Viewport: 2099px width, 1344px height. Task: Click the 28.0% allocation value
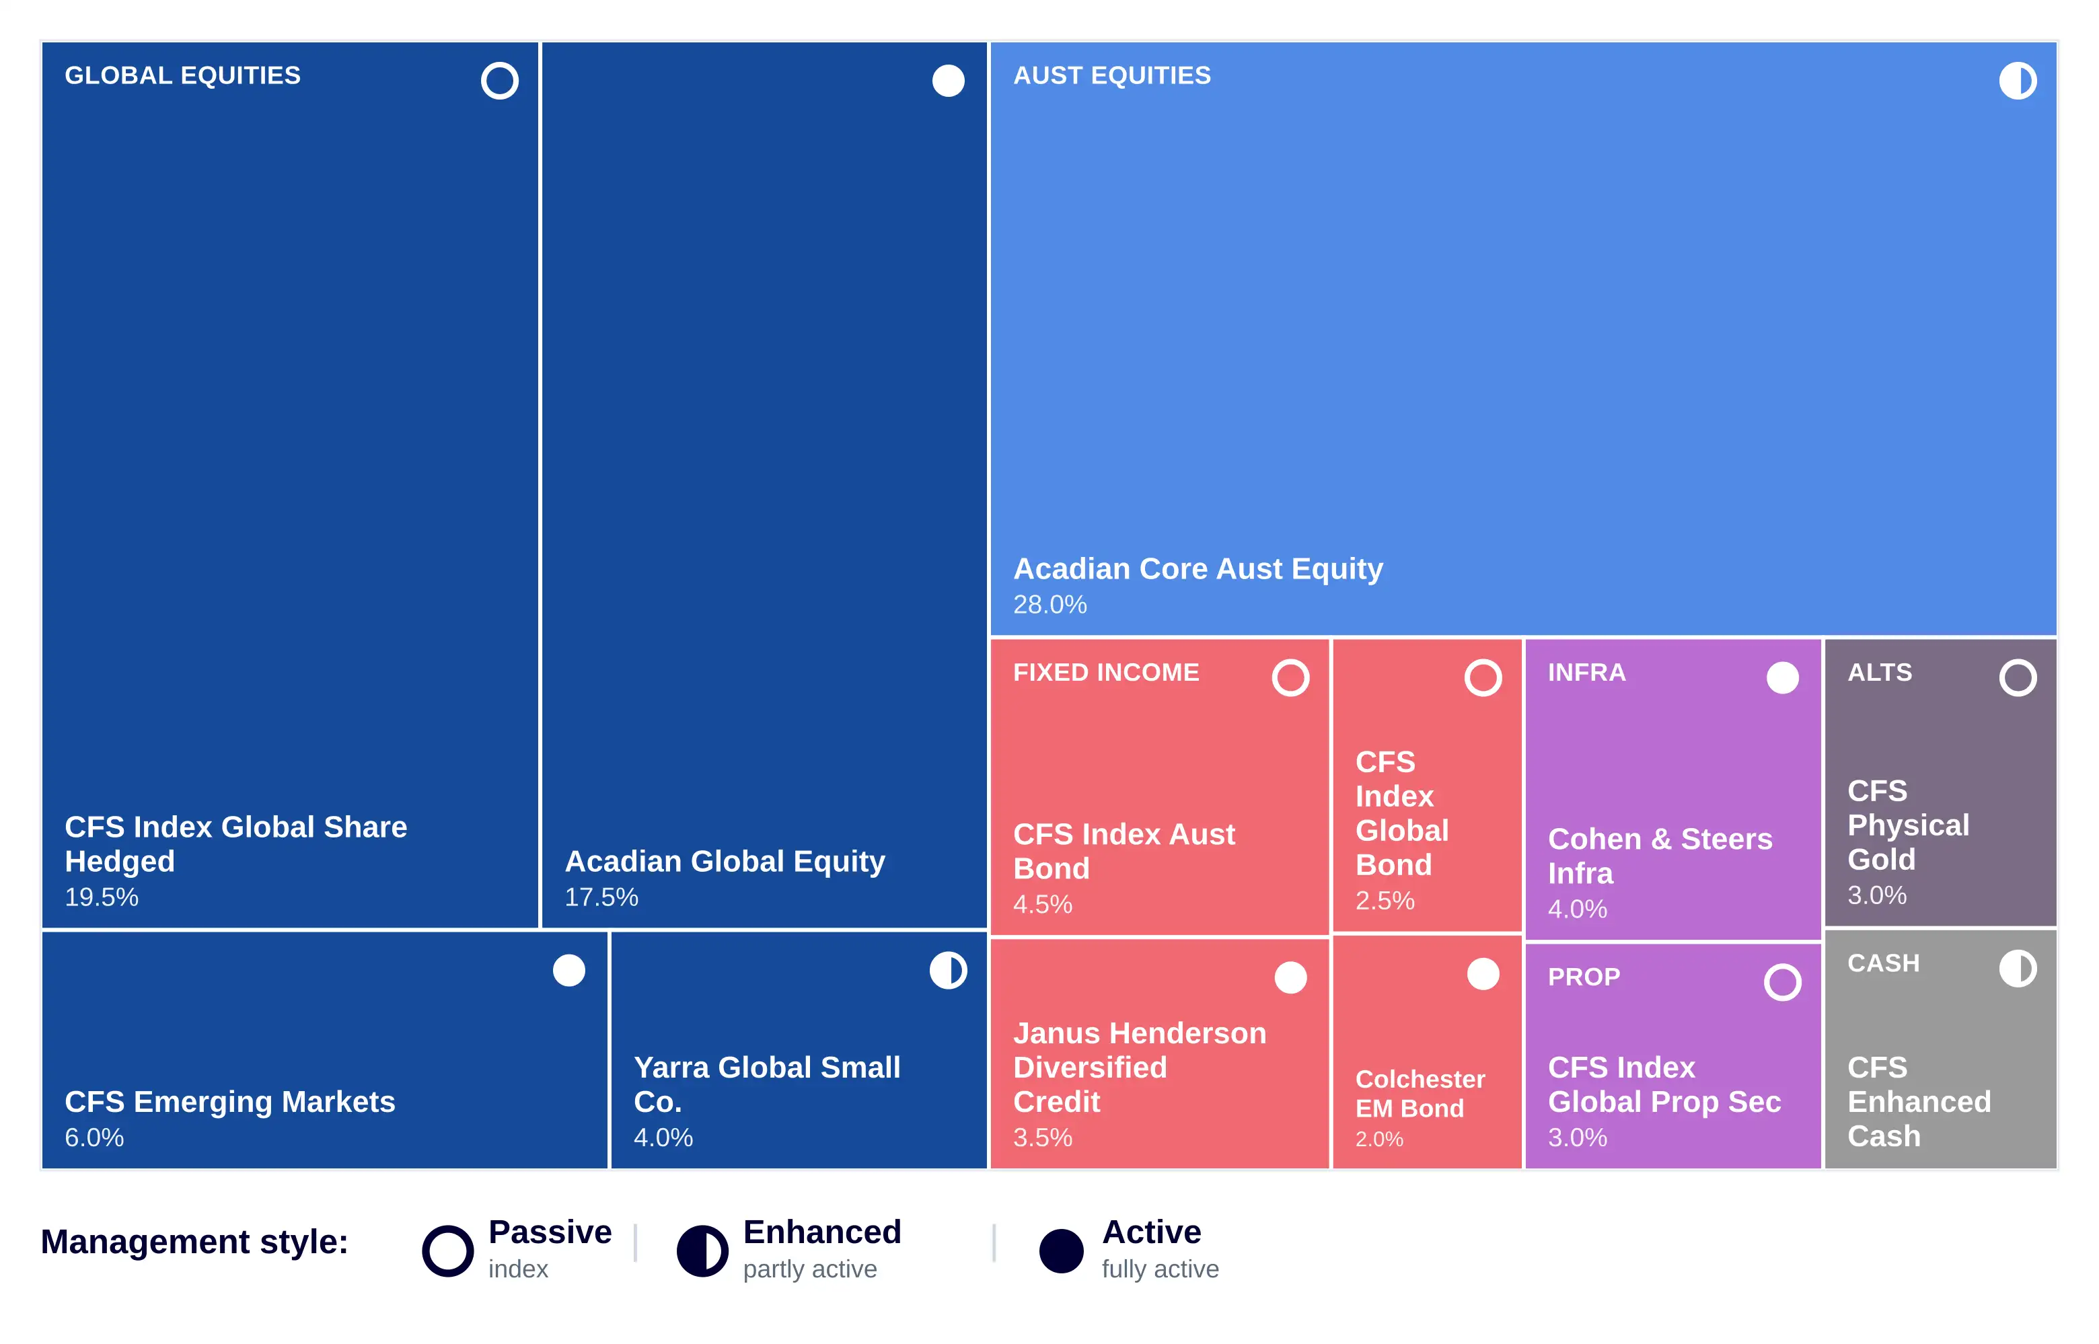point(1050,605)
